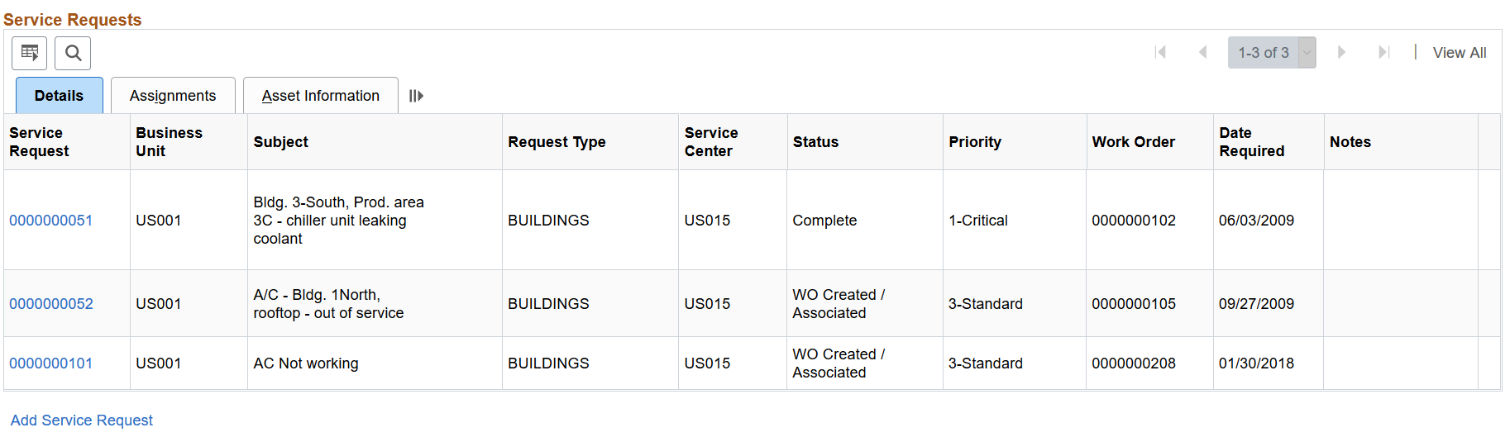Switch to the Assignments tab
The image size is (1510, 437).
[x=173, y=96]
